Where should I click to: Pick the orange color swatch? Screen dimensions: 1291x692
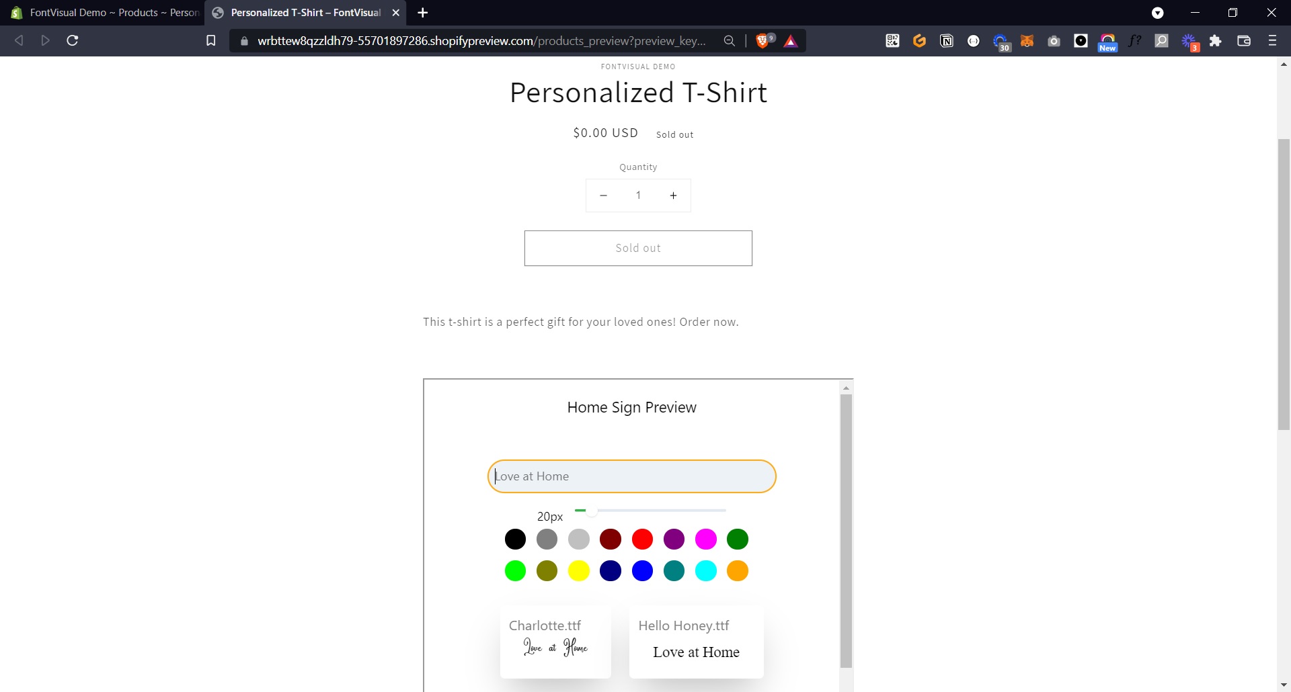[x=738, y=570]
